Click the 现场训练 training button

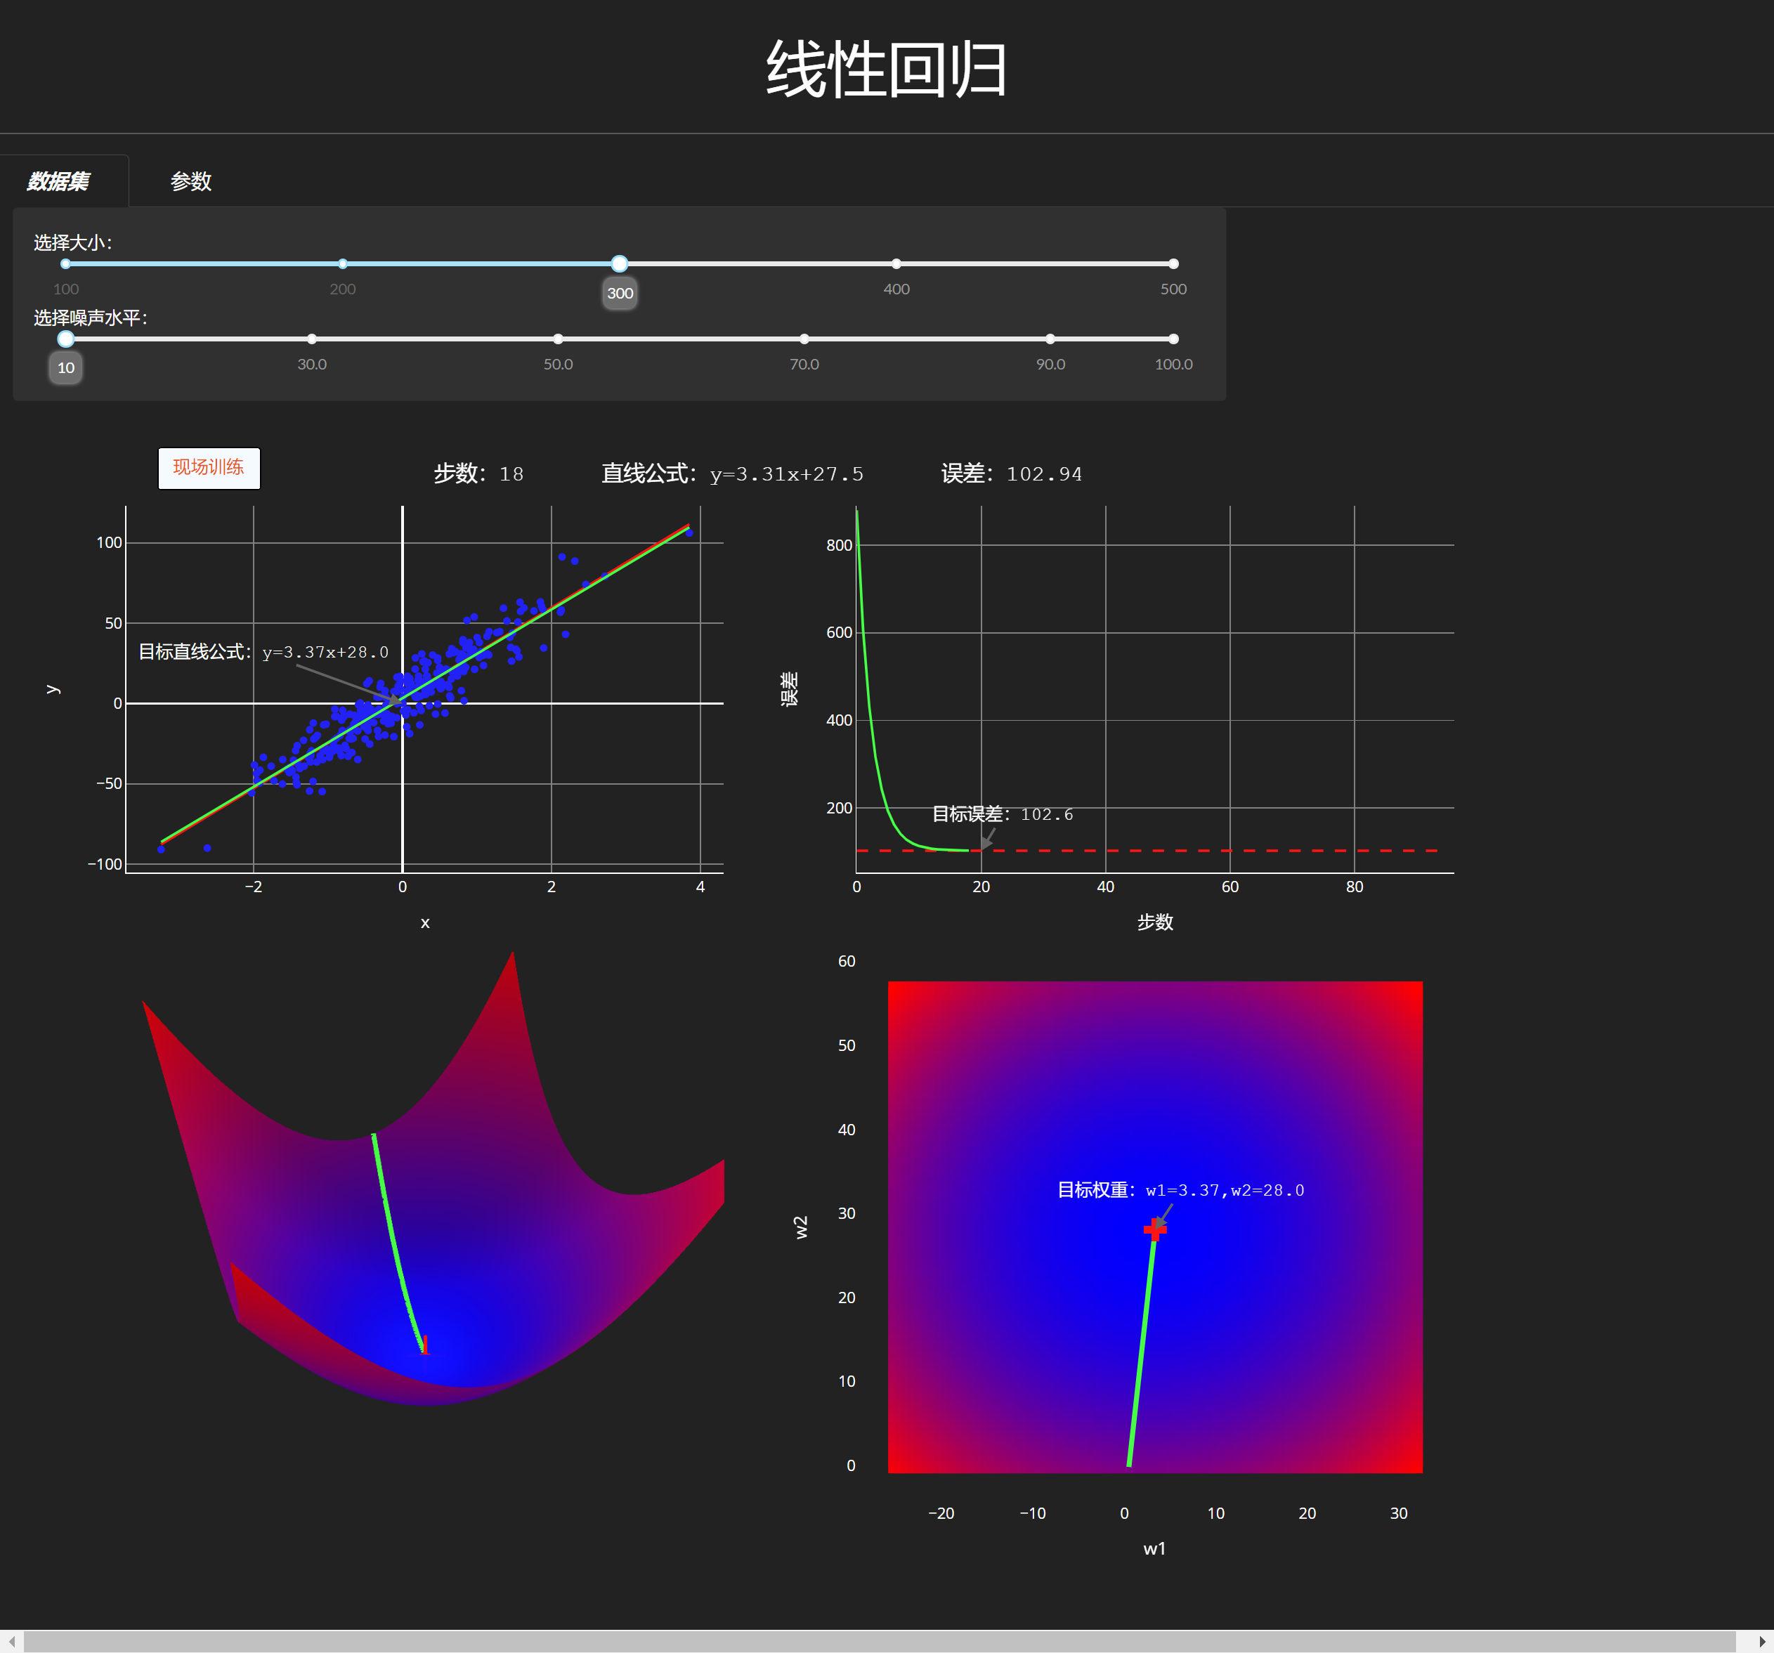tap(209, 467)
